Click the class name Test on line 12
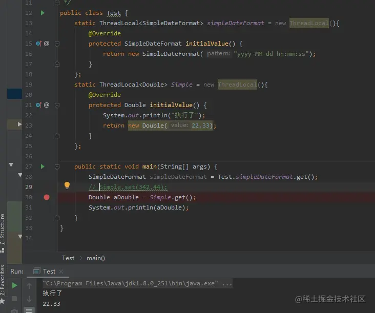 tap(114, 13)
